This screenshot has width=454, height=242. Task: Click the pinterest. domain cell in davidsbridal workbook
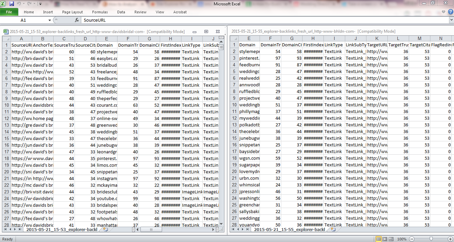point(107,158)
